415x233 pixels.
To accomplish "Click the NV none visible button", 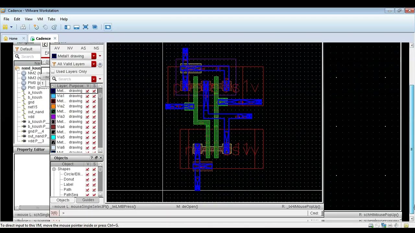I will (70, 48).
